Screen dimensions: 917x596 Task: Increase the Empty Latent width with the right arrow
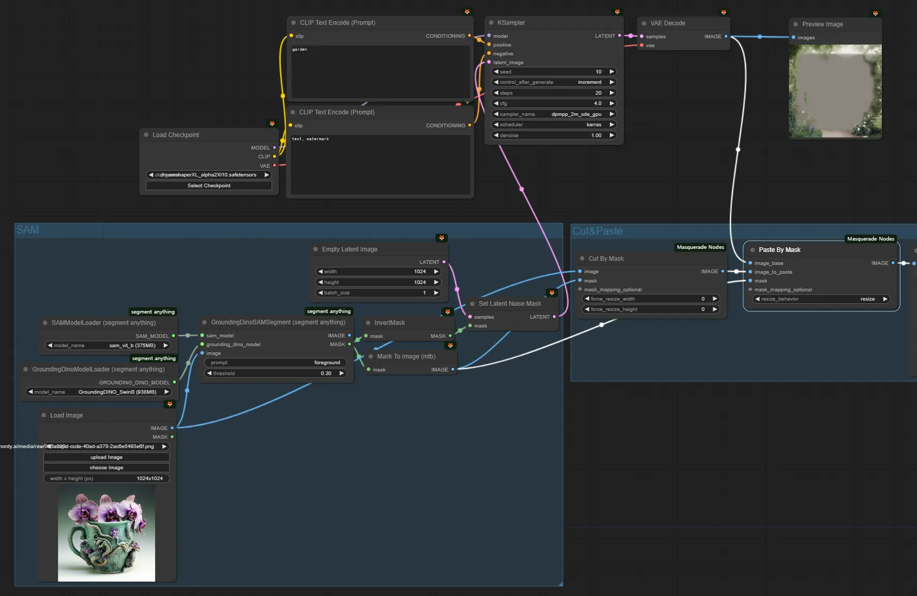pos(436,272)
